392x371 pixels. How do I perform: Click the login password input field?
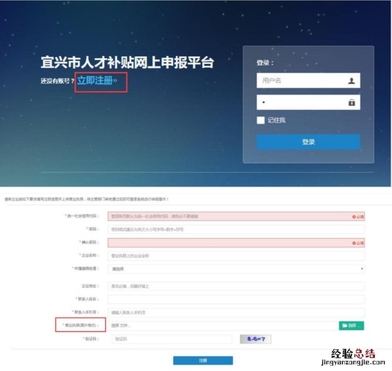click(308, 102)
